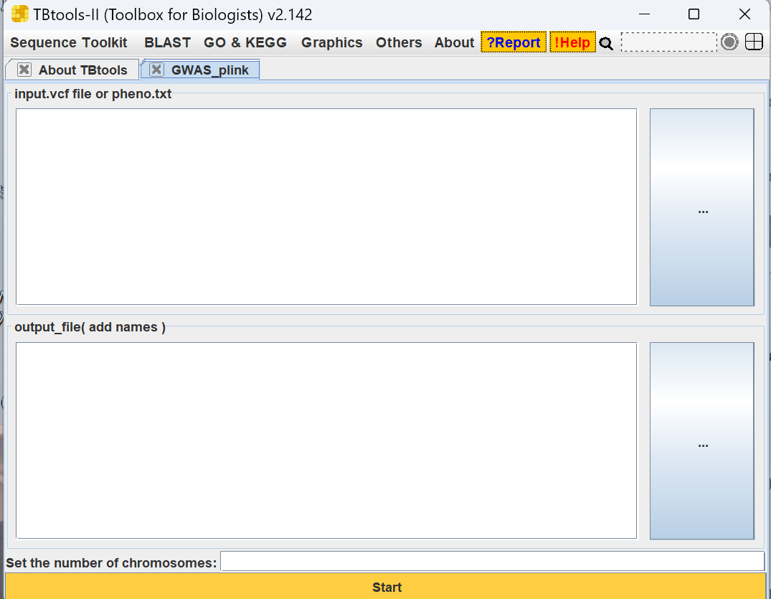771x599 pixels.
Task: Switch to the About TBtools tab
Action: 82,70
